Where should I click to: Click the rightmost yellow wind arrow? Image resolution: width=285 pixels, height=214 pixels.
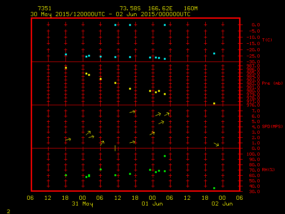click(216, 144)
